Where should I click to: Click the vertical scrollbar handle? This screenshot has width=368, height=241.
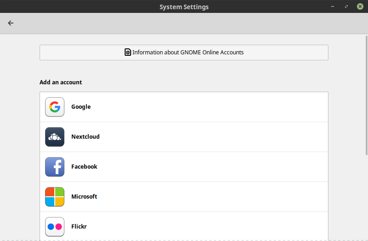(x=366, y=95)
